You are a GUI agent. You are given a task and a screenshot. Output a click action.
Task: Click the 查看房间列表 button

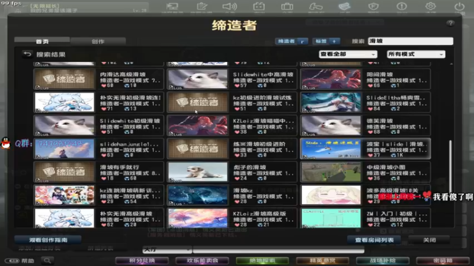tap(374, 240)
